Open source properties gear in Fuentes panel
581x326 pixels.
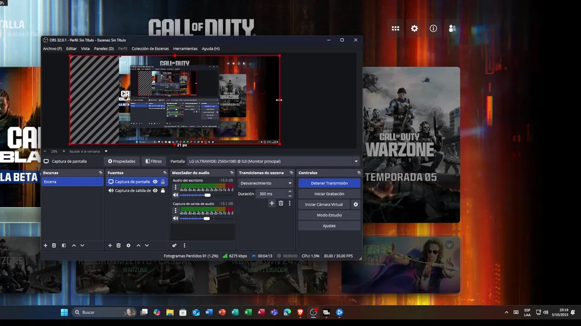point(128,245)
